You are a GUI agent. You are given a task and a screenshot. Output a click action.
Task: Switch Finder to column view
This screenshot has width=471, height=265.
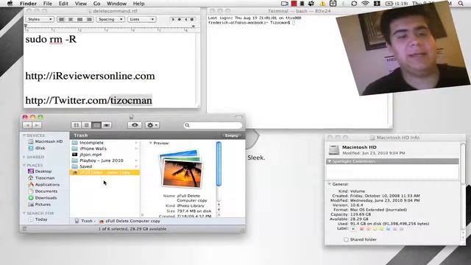[x=96, y=125]
